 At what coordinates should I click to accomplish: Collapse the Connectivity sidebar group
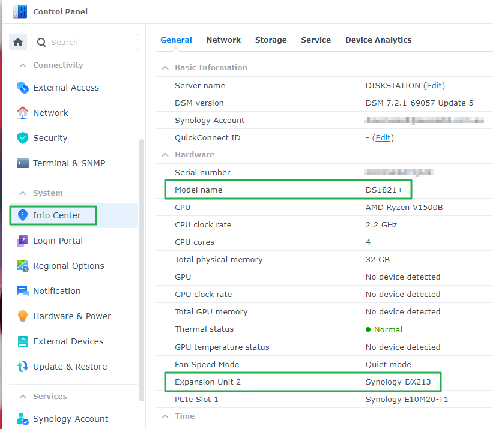(23, 65)
